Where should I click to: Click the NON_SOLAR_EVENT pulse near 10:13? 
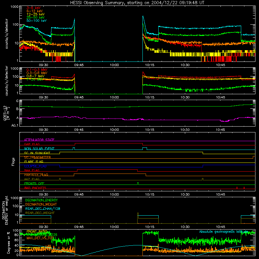point(145,149)
